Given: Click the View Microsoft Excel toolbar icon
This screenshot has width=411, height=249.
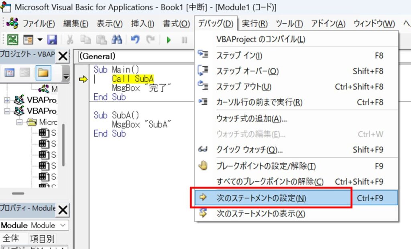Looking at the screenshot, I should point(12,40).
